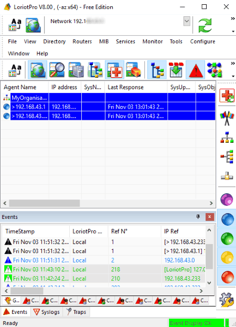Click the hierarchy tree icon in right sidebar
Viewport: 236px width, 327px height.
(x=227, y=138)
